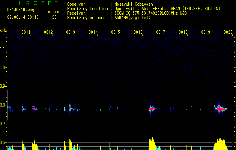Click the observer name Masayuki Kobayashi
This screenshot has width=236, height=150.
coord(134,4)
